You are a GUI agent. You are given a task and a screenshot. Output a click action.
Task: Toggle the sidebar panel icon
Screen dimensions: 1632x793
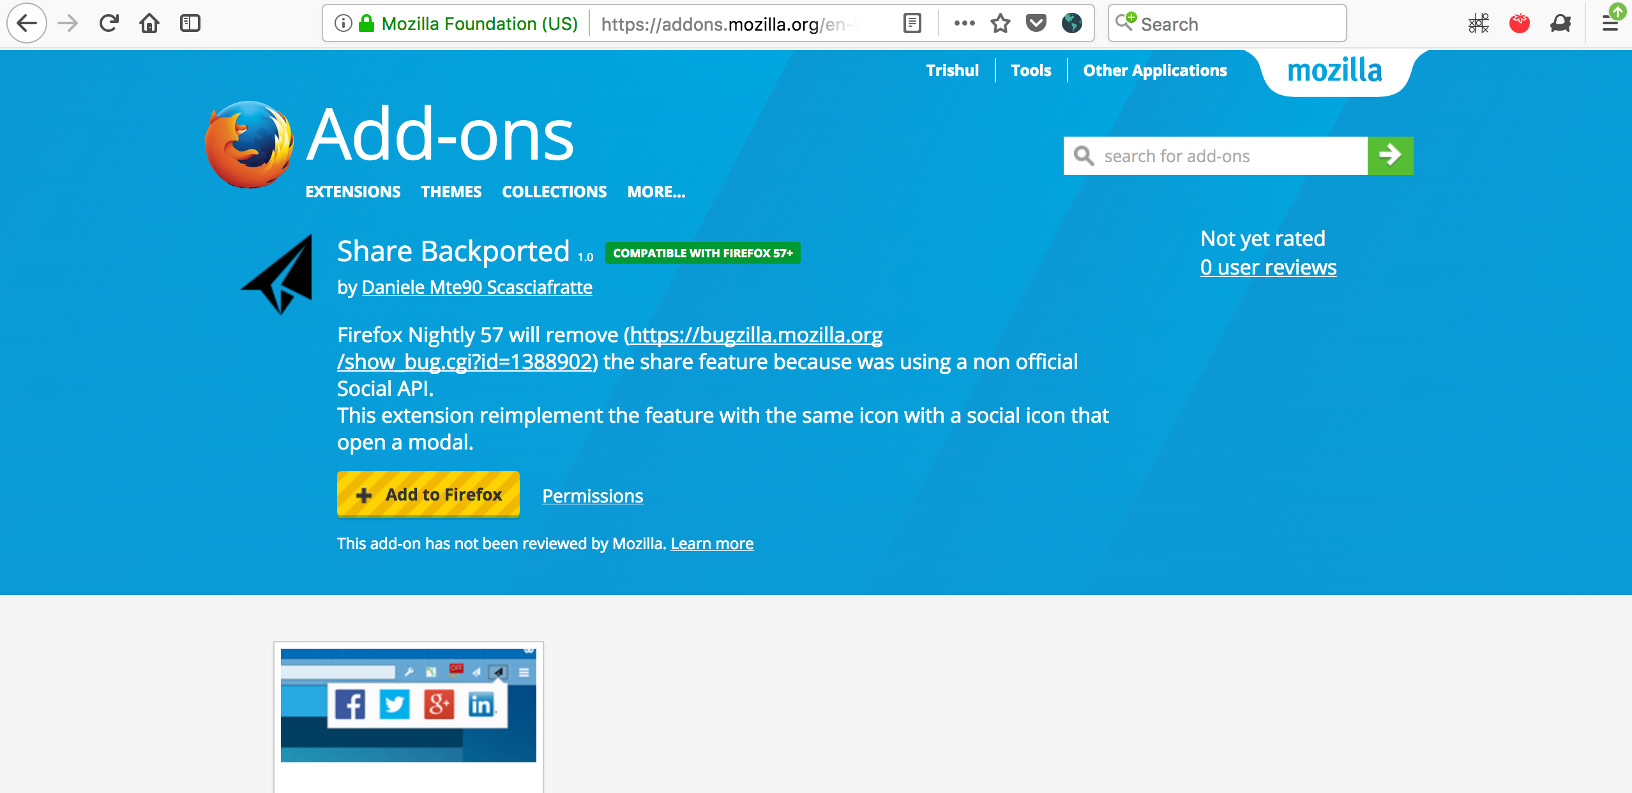pos(190,24)
